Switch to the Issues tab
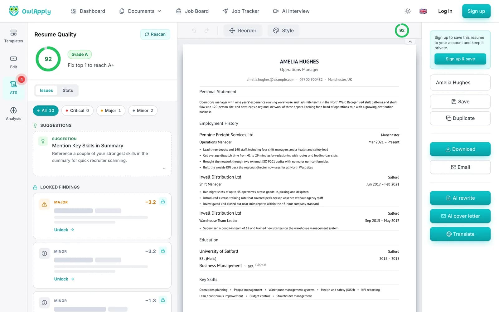 tap(46, 90)
